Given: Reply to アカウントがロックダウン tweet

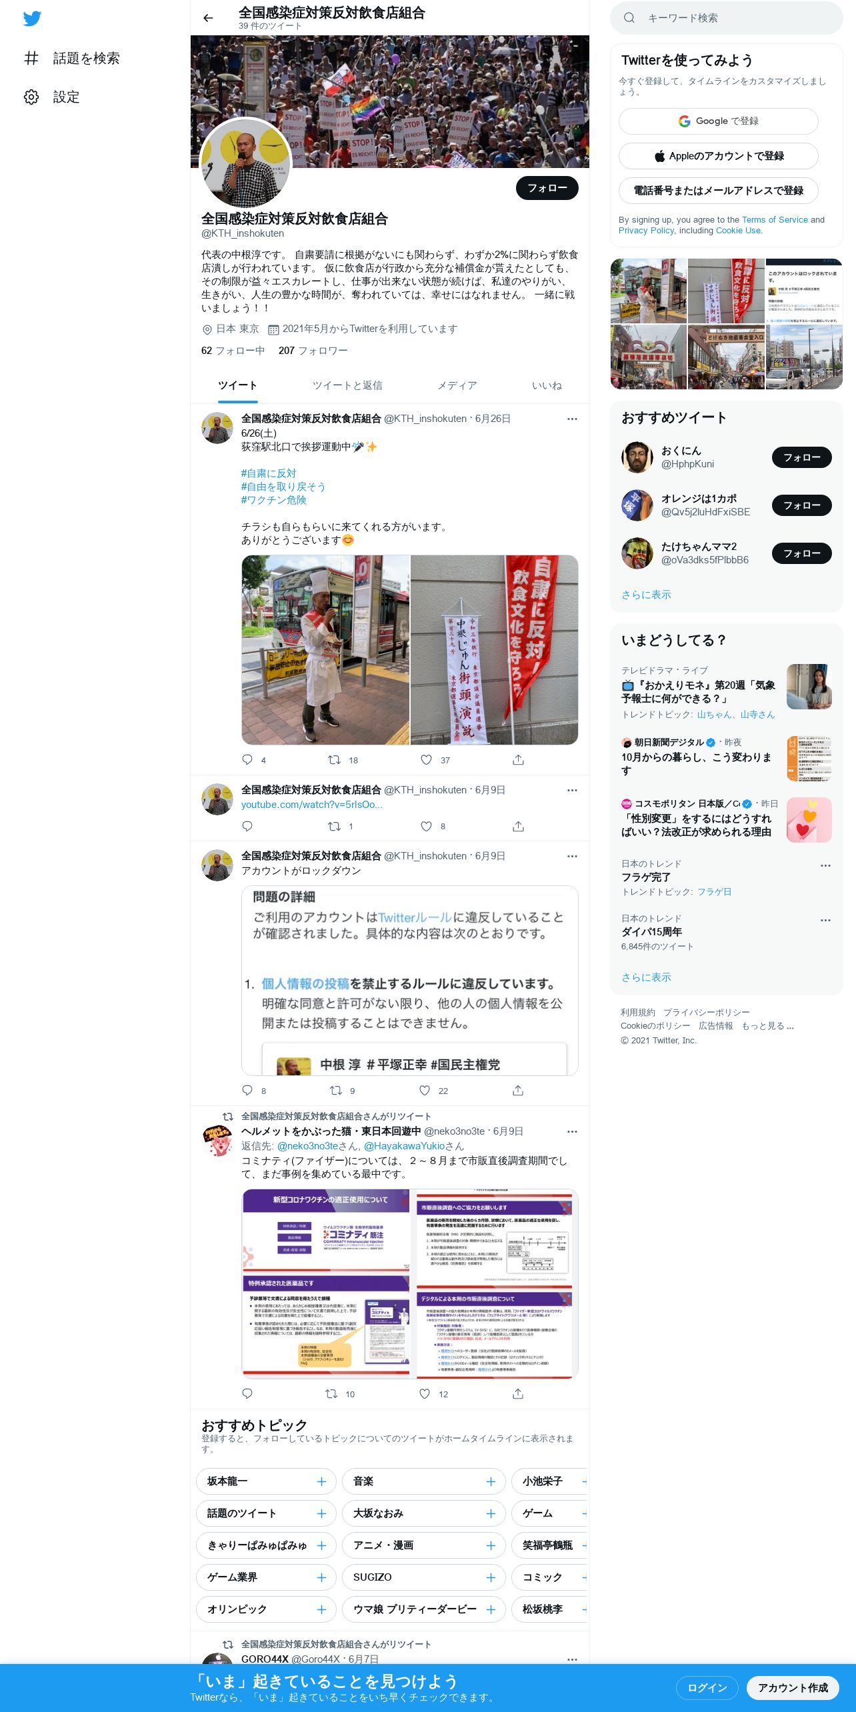Looking at the screenshot, I should coord(247,1090).
